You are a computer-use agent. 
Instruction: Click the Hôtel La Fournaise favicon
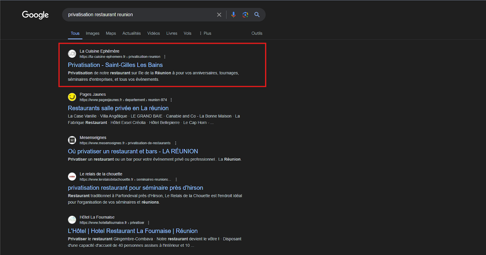[x=72, y=220]
